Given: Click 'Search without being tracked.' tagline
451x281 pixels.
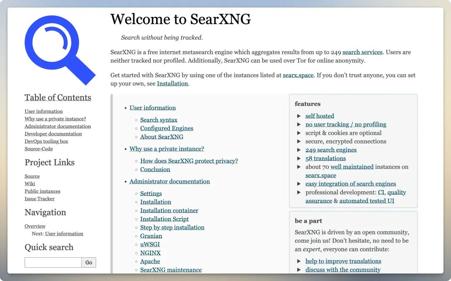Looking at the screenshot, I should point(162,38).
